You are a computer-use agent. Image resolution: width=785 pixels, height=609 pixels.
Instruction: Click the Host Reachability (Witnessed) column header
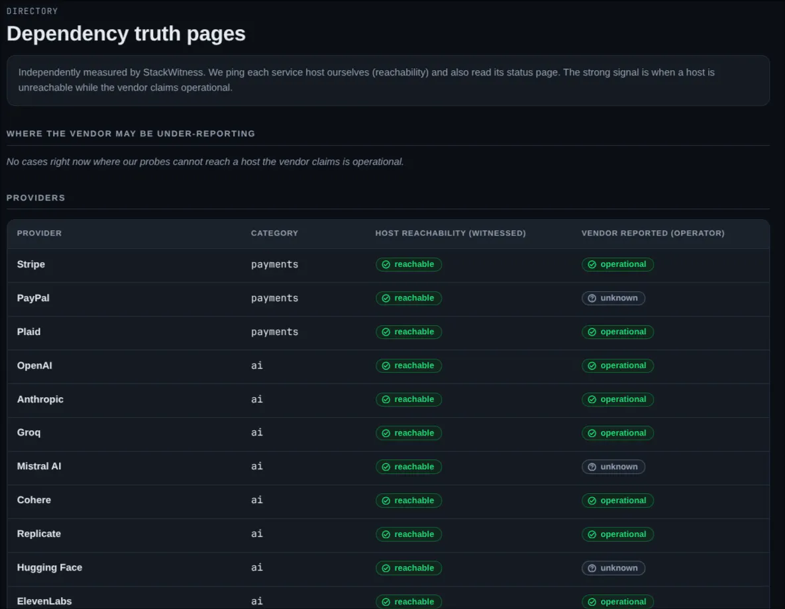click(450, 233)
